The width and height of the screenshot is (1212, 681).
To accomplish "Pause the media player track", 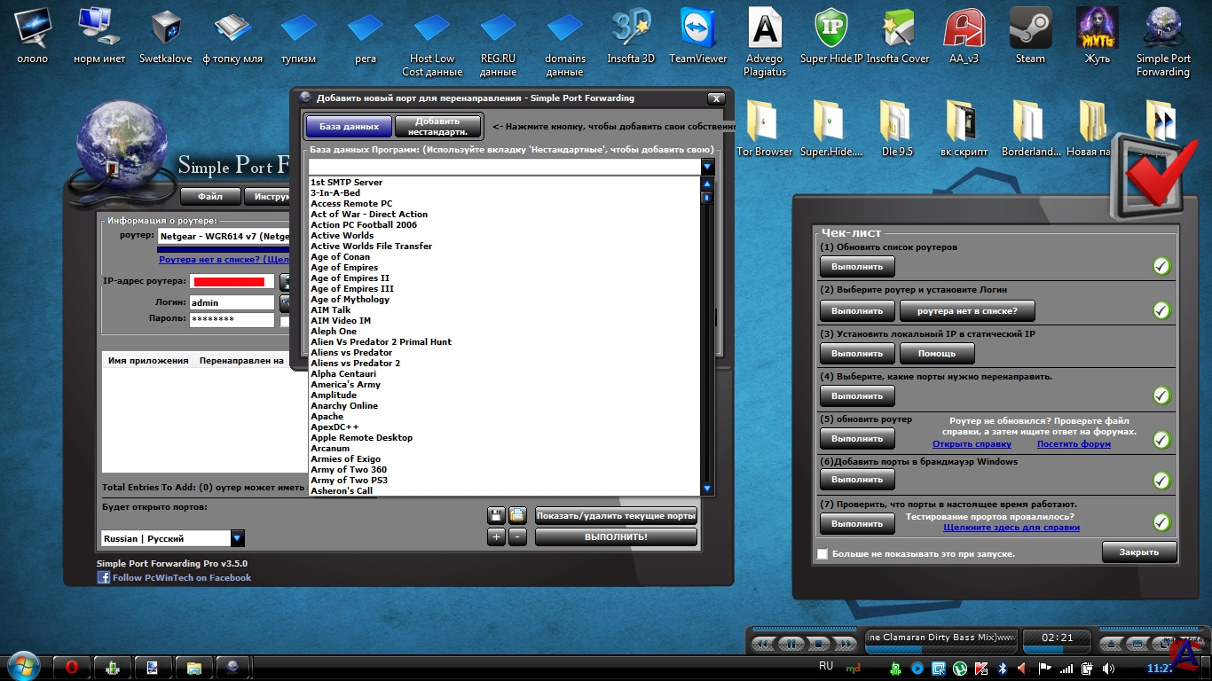I will pyautogui.click(x=789, y=643).
